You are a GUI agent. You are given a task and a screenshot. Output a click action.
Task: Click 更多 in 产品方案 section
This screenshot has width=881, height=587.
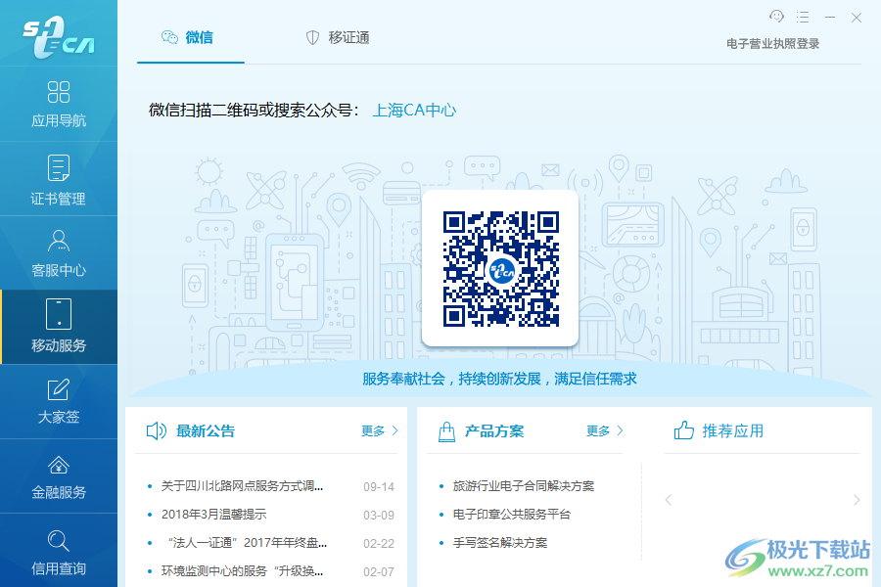[x=605, y=430]
